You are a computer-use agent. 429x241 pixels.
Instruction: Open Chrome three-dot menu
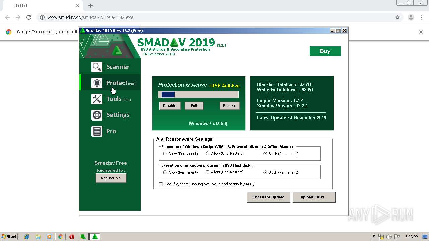(x=422, y=17)
